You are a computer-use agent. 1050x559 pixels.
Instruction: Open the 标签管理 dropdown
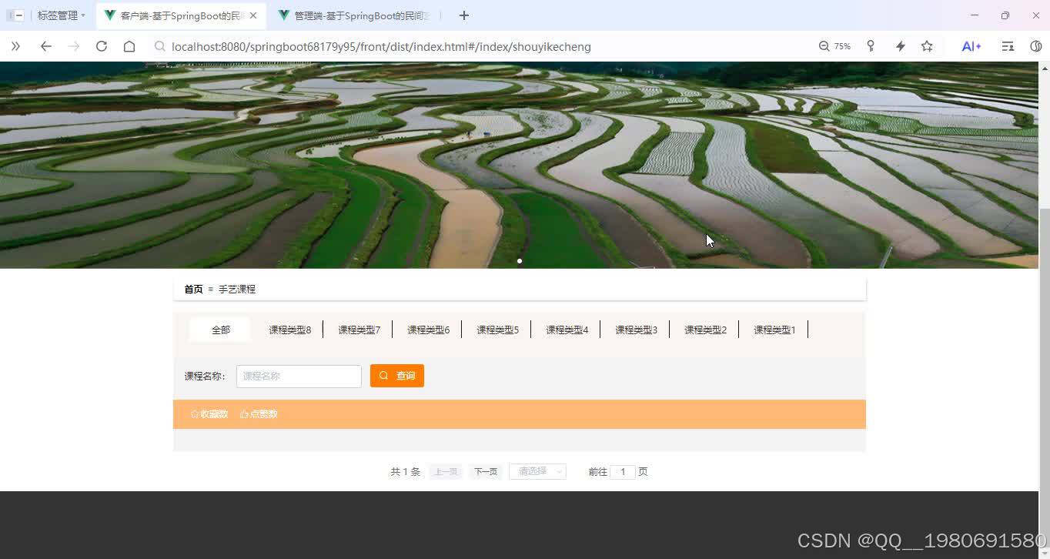[62, 15]
